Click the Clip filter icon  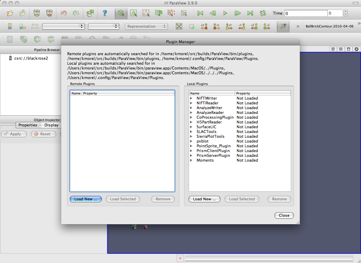[37, 39]
